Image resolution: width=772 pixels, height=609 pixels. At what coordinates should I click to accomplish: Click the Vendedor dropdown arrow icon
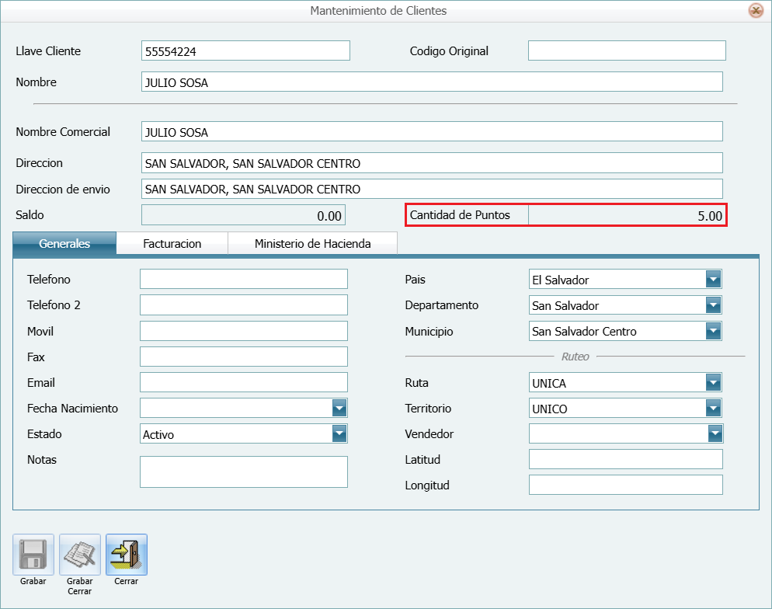pos(715,433)
